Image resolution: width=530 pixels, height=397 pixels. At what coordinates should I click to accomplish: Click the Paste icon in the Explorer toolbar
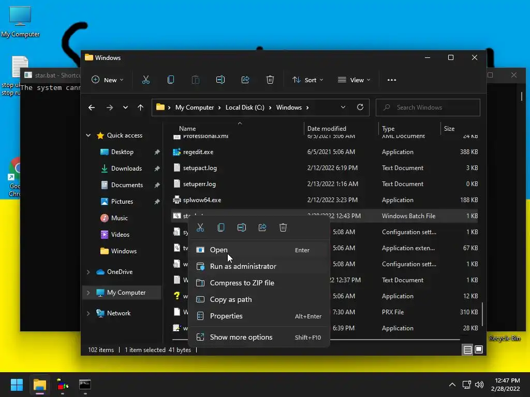click(195, 80)
